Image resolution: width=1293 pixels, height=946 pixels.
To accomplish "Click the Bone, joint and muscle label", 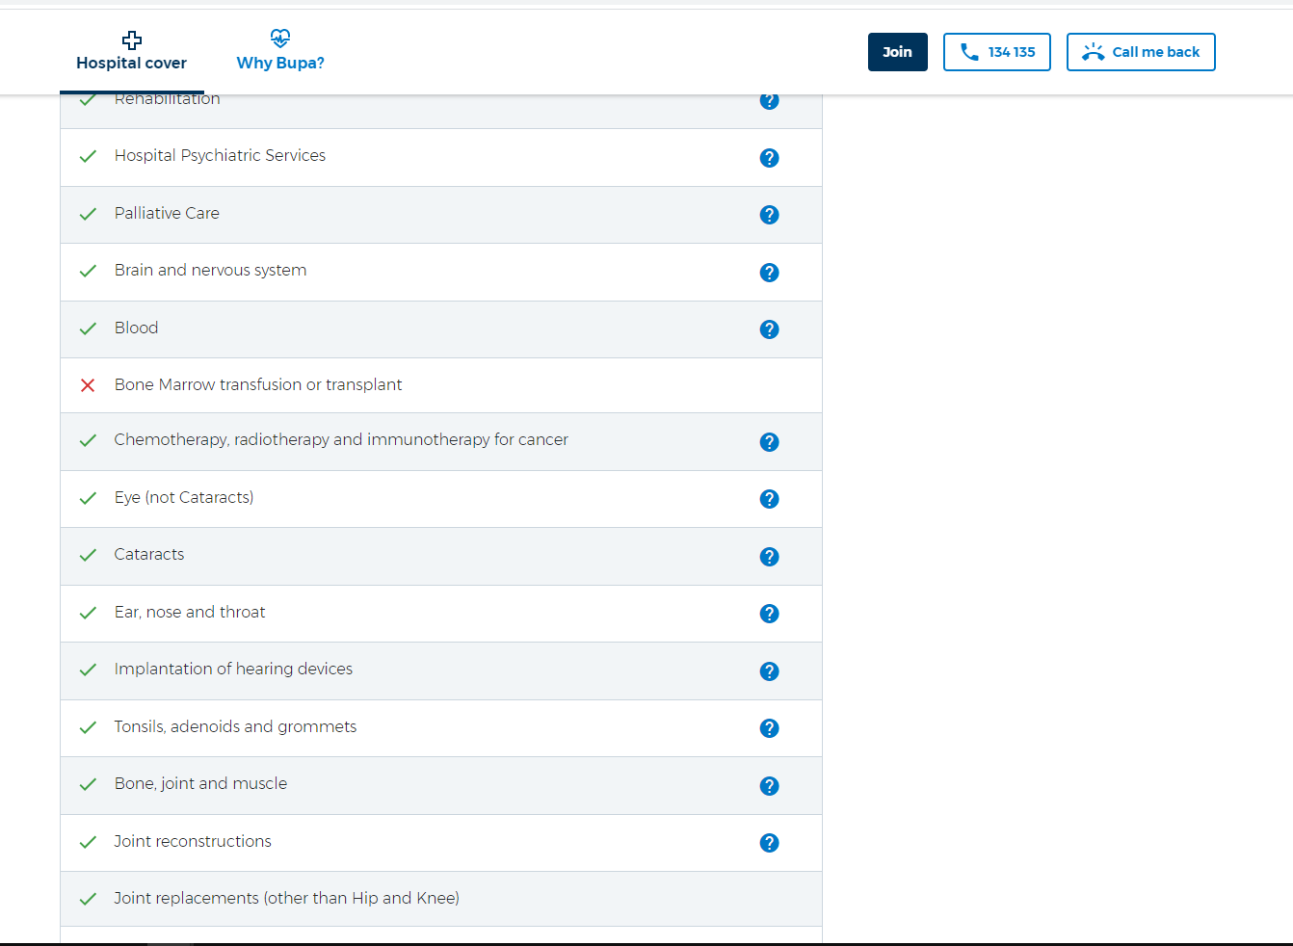I will click(x=200, y=783).
